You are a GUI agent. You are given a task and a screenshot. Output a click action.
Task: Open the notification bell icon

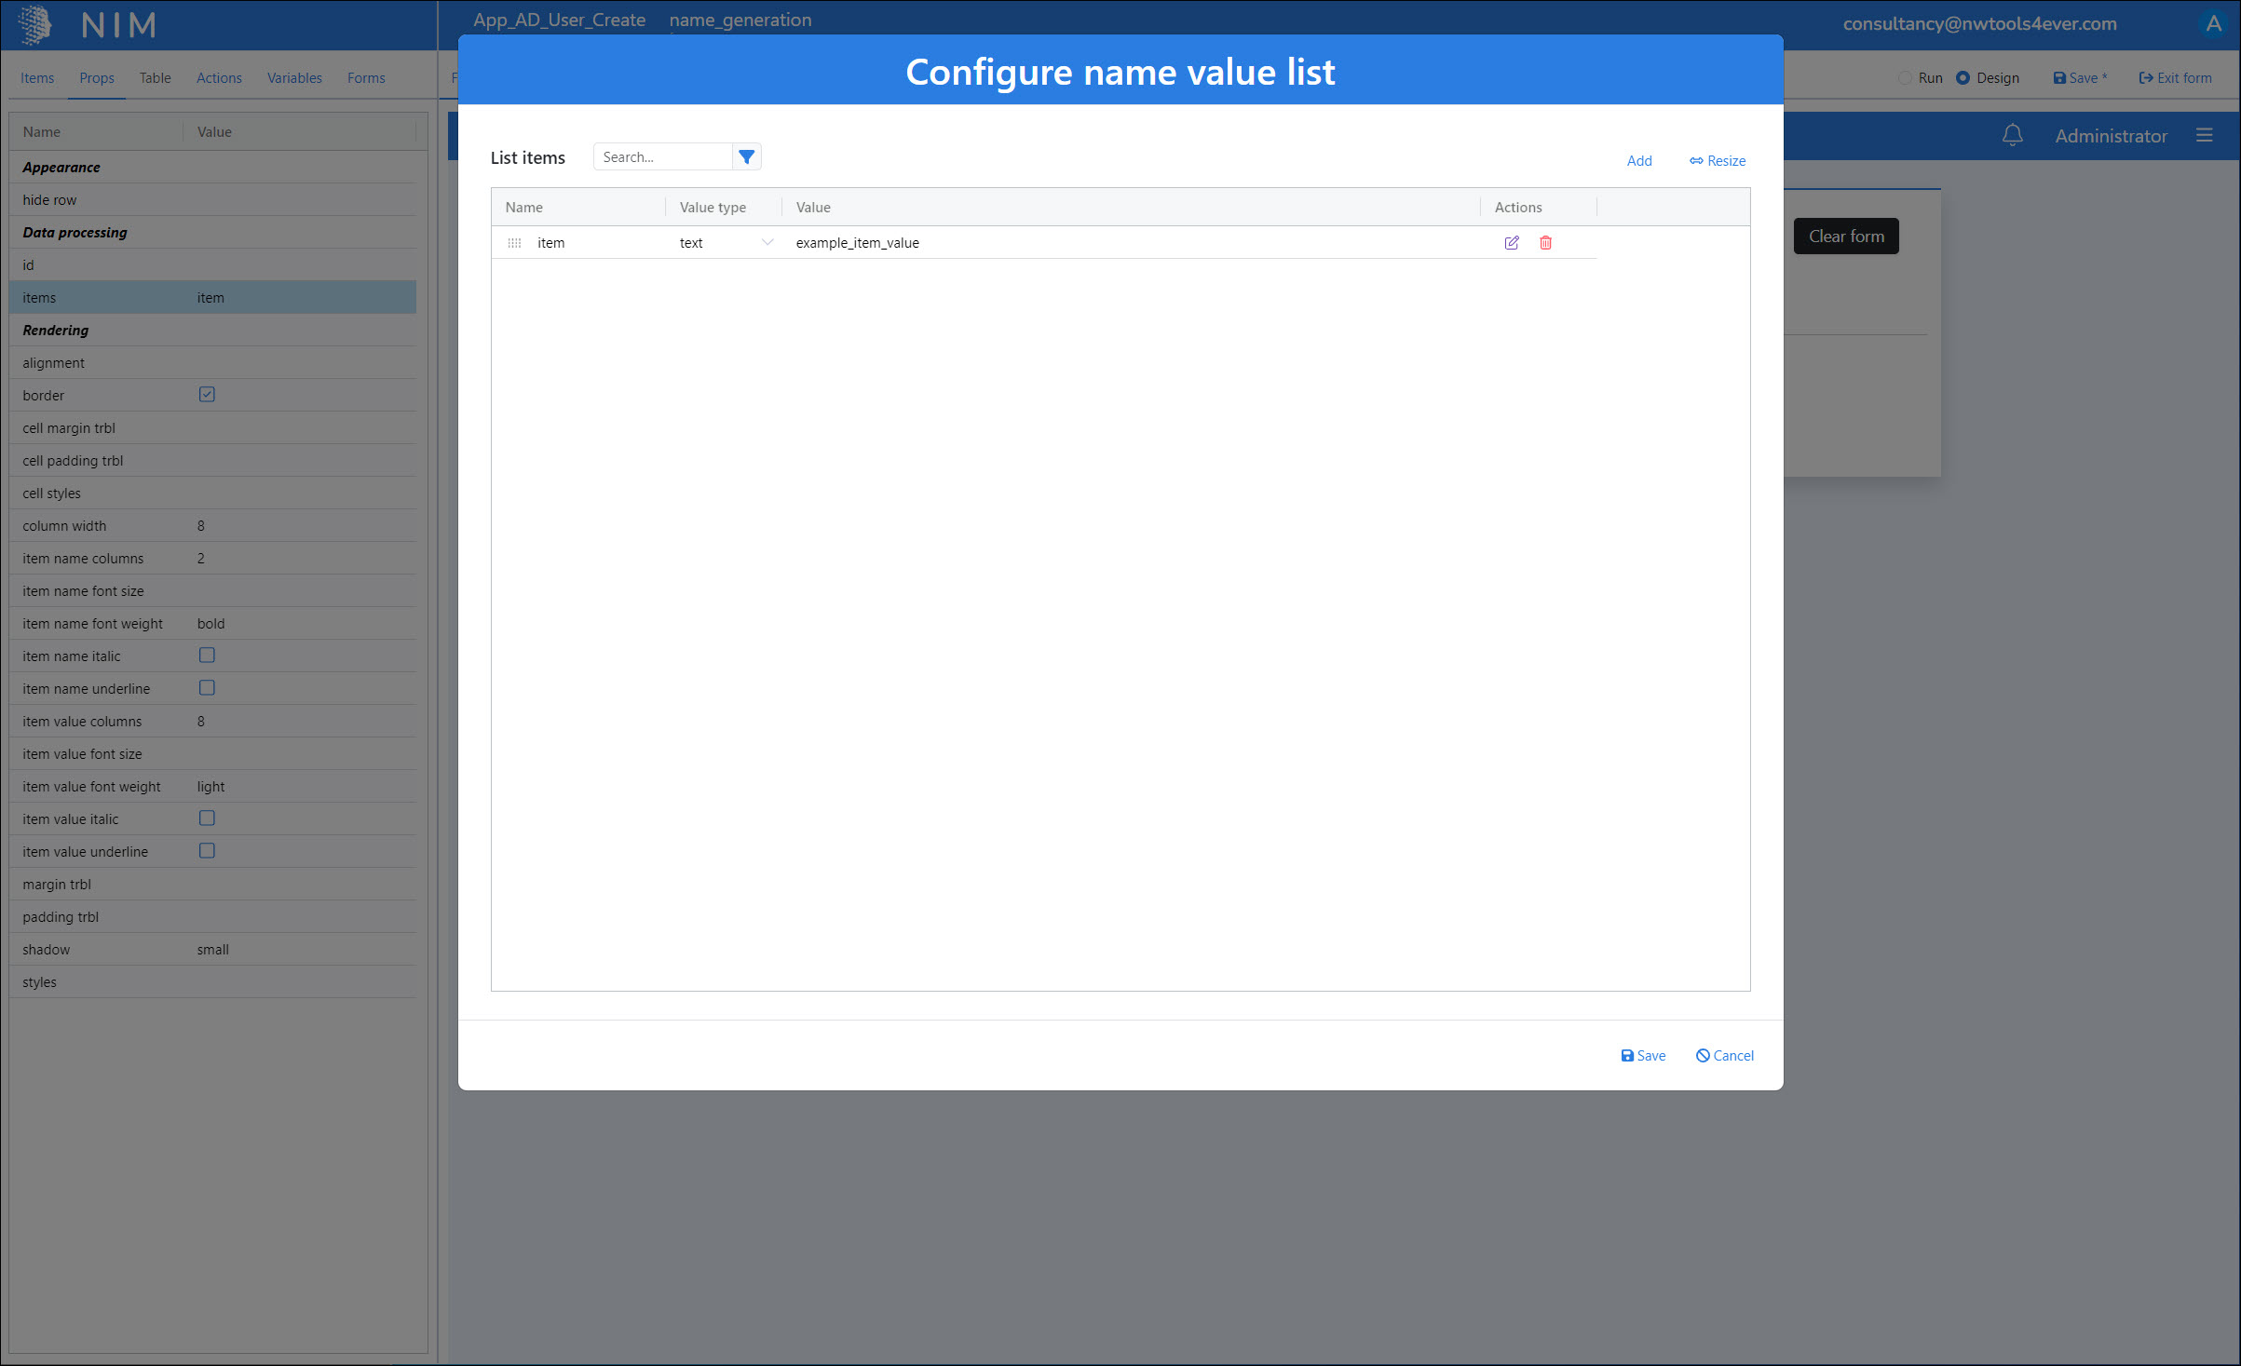coord(2012,136)
